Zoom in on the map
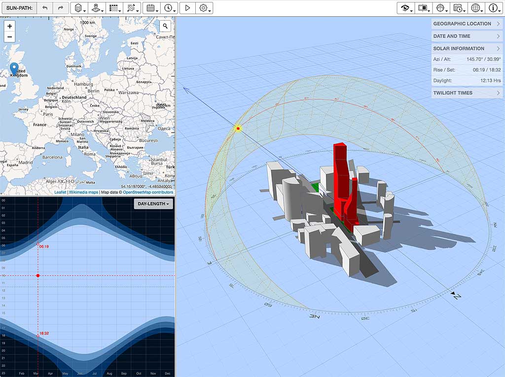The height and width of the screenshot is (377, 505). pos(10,26)
